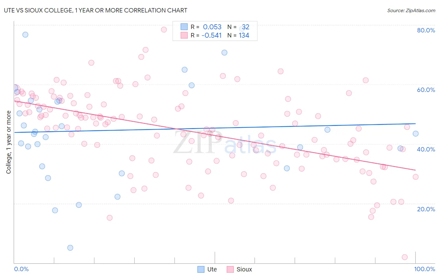
Task: Select the Sioux label in bottom legend
Action: pyautogui.click(x=244, y=269)
